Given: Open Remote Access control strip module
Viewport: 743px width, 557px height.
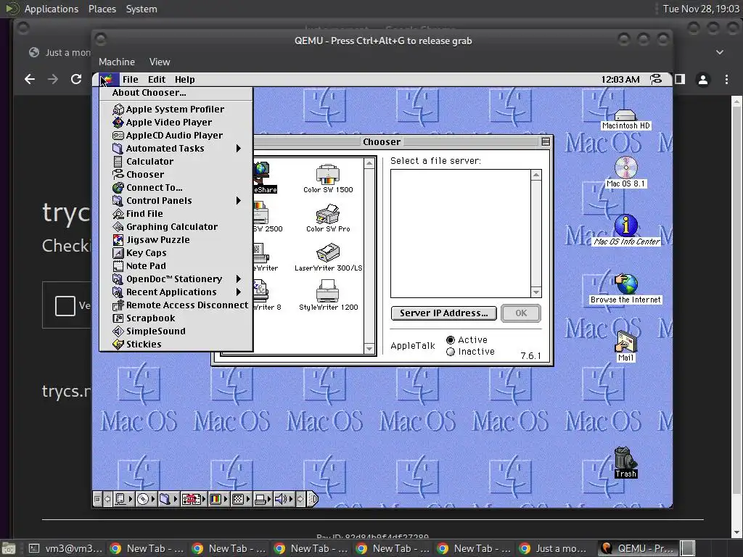Looking at the screenshot, I should [x=193, y=499].
